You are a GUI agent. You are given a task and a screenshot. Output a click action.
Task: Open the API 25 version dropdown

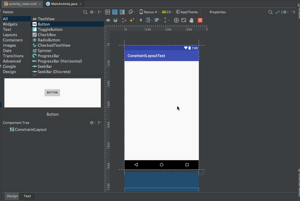click(x=167, y=12)
